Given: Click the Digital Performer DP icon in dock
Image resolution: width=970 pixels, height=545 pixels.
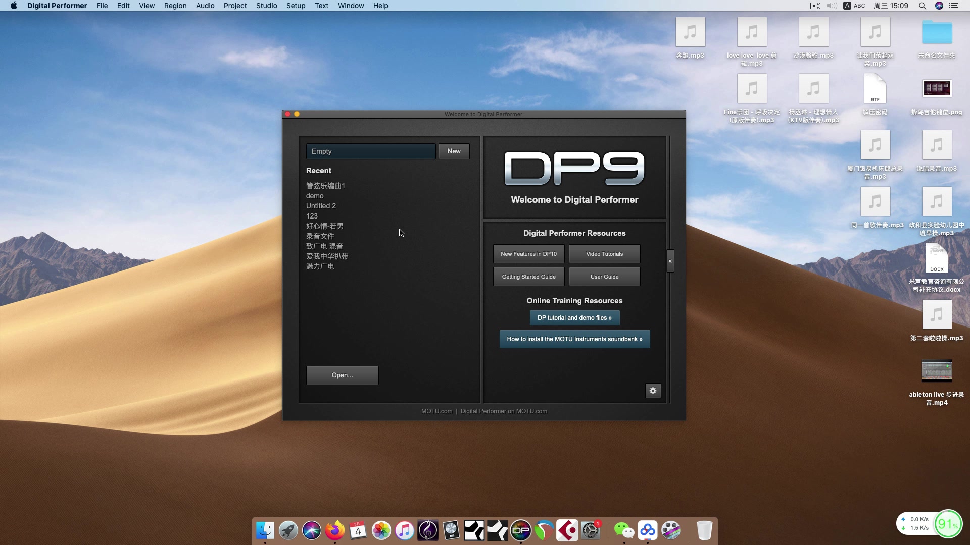Looking at the screenshot, I should (x=521, y=530).
